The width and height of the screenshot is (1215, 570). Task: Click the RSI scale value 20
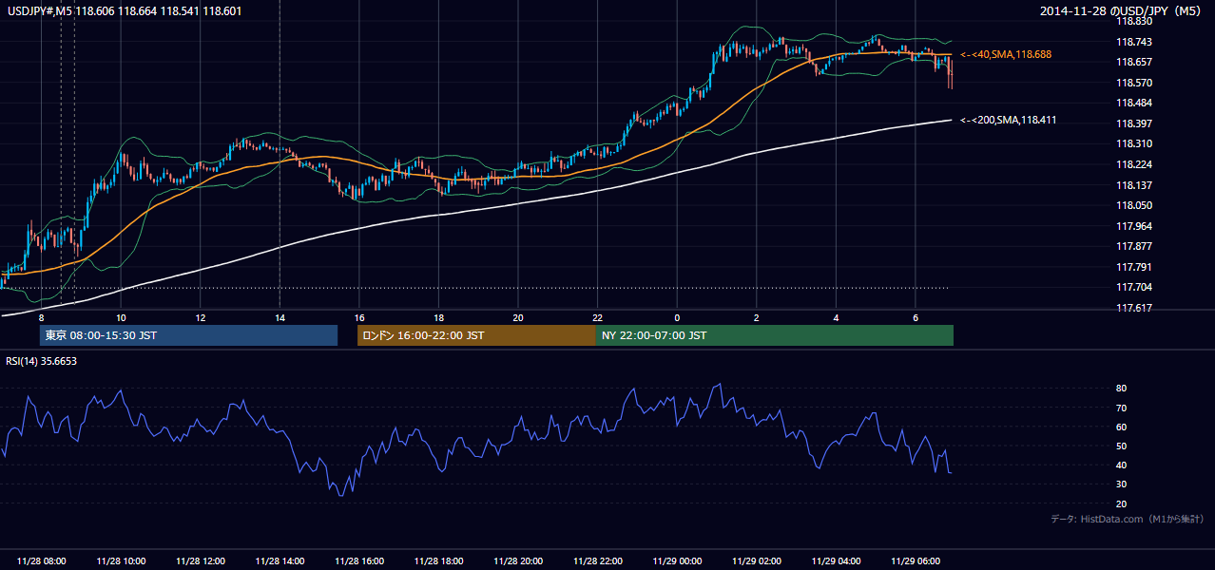pyautogui.click(x=1121, y=503)
